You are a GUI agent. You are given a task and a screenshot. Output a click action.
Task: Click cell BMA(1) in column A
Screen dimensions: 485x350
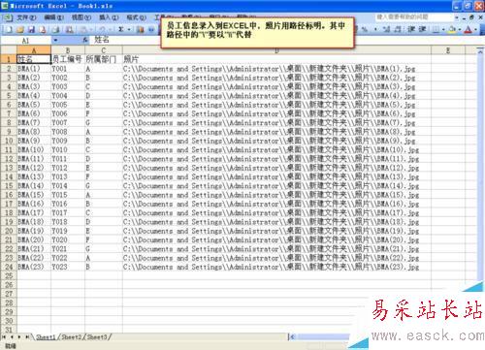[x=34, y=69]
